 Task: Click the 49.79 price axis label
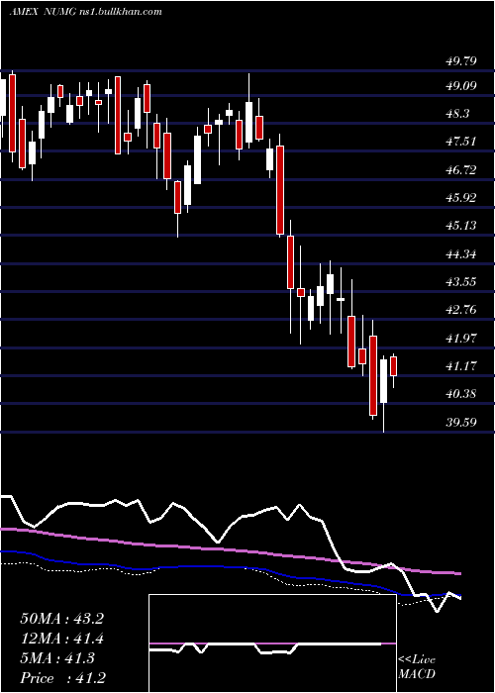coord(461,61)
